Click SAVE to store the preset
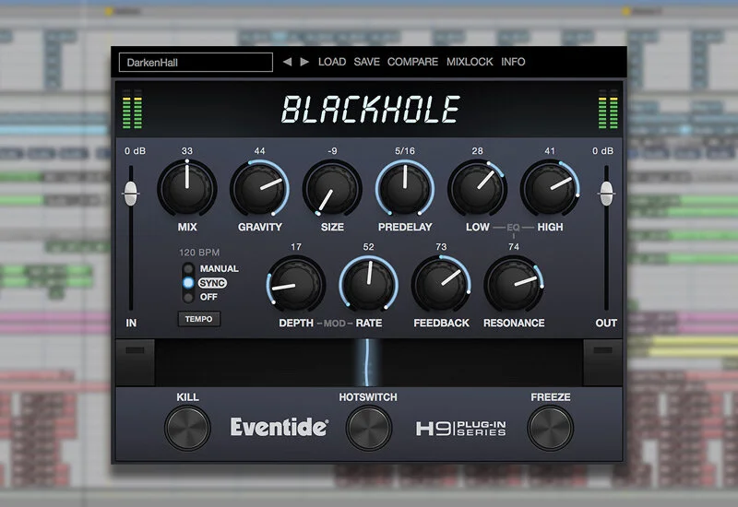 click(366, 62)
